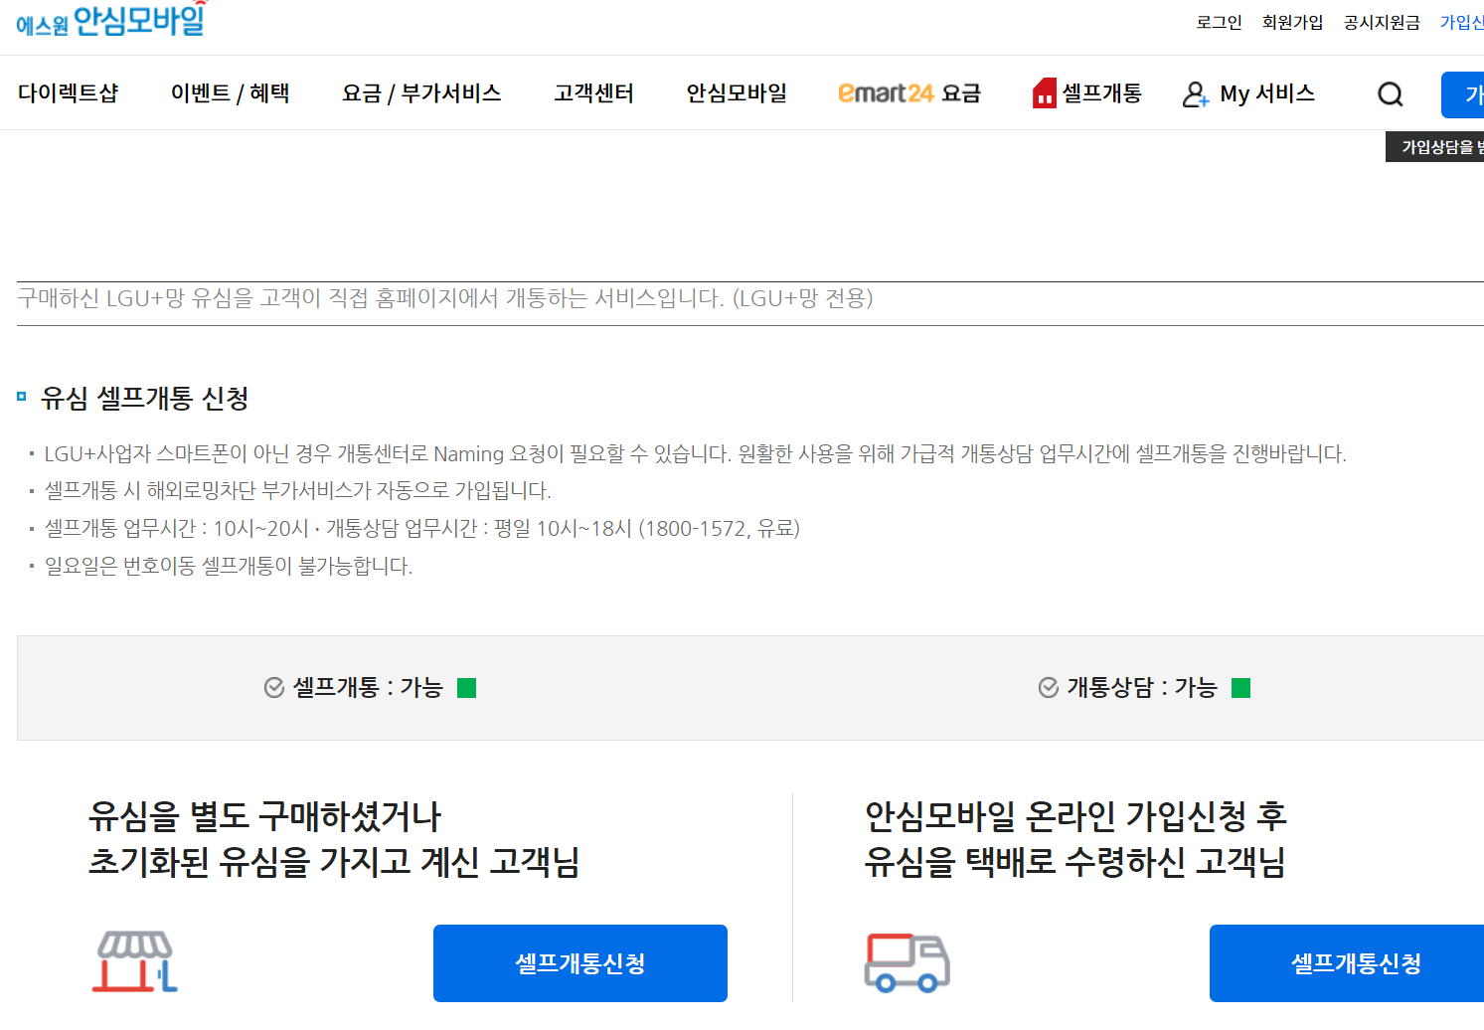Click the red 셀프개통 house icon
The width and height of the screenshot is (1484, 1030).
point(1045,92)
